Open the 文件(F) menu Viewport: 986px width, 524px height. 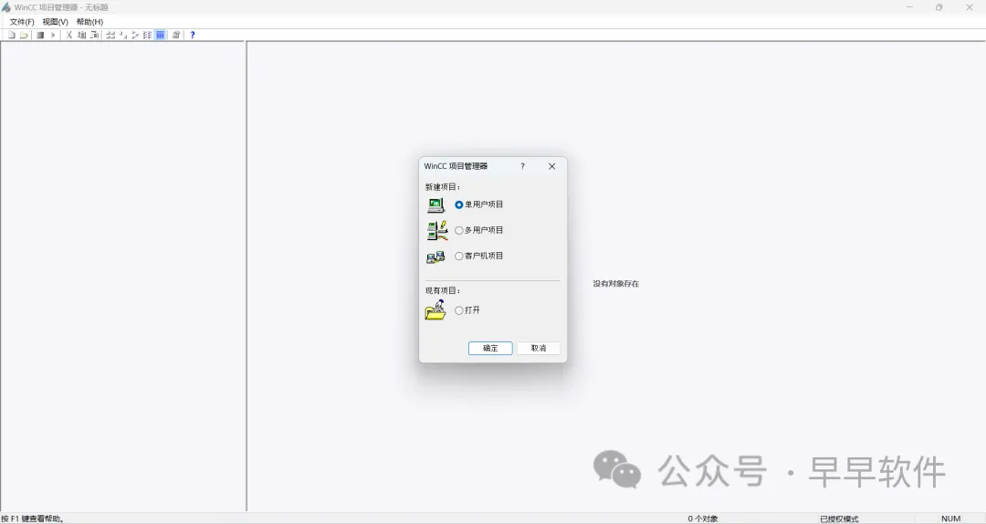pos(21,21)
